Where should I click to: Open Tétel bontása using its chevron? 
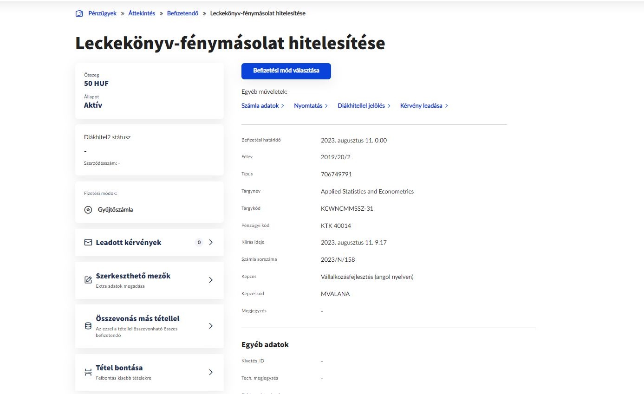pyautogui.click(x=211, y=372)
